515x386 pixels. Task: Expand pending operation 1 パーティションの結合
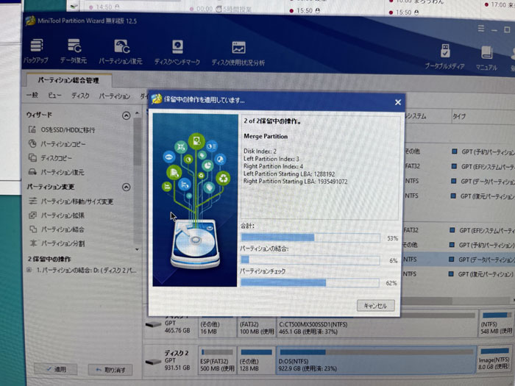coord(29,271)
